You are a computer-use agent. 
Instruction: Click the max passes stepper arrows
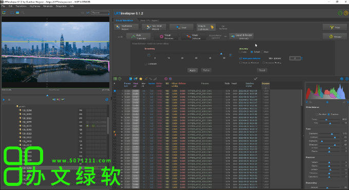pos(302,59)
